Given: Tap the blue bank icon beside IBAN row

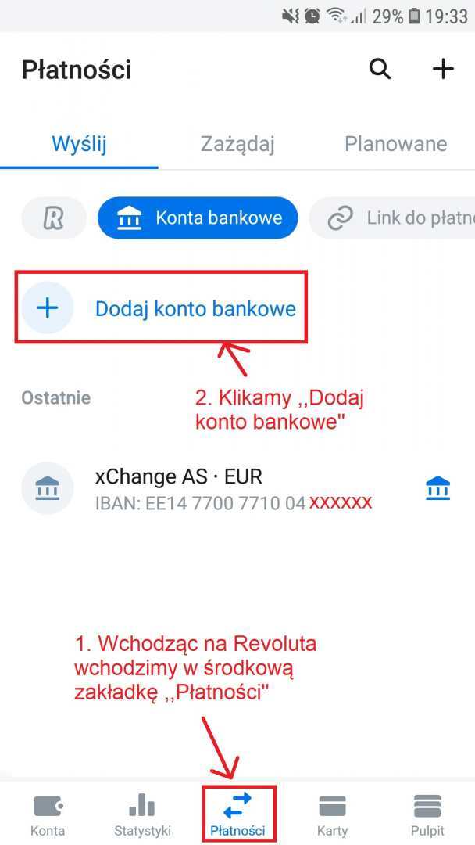Looking at the screenshot, I should point(437,488).
